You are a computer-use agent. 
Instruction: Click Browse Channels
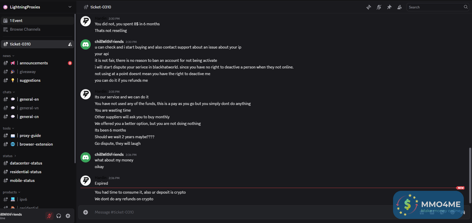coord(25,29)
